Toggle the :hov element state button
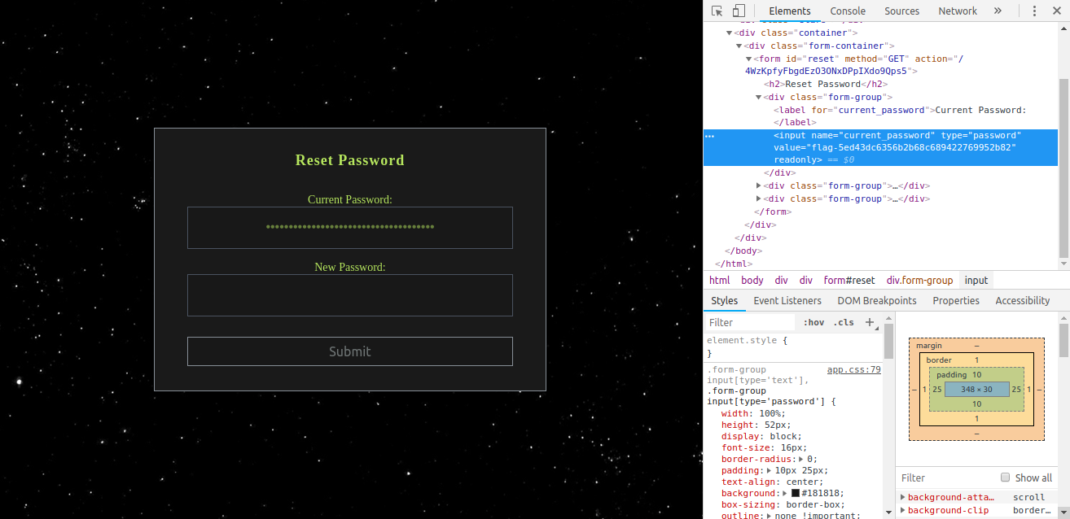 point(814,322)
